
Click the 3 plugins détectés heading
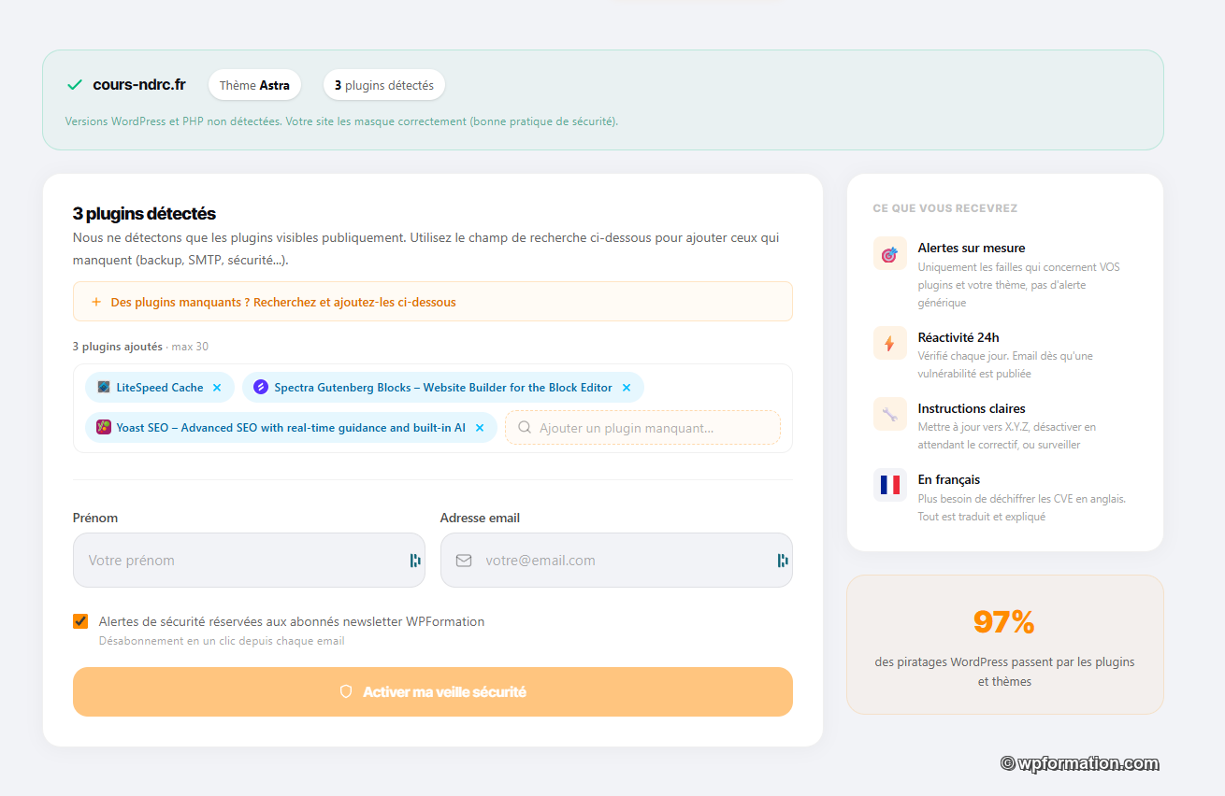[144, 214]
